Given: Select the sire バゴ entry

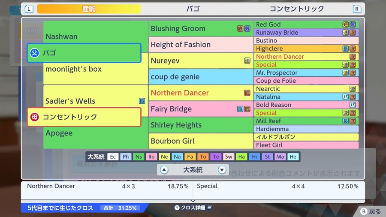Looking at the screenshot, I should click(84, 53).
